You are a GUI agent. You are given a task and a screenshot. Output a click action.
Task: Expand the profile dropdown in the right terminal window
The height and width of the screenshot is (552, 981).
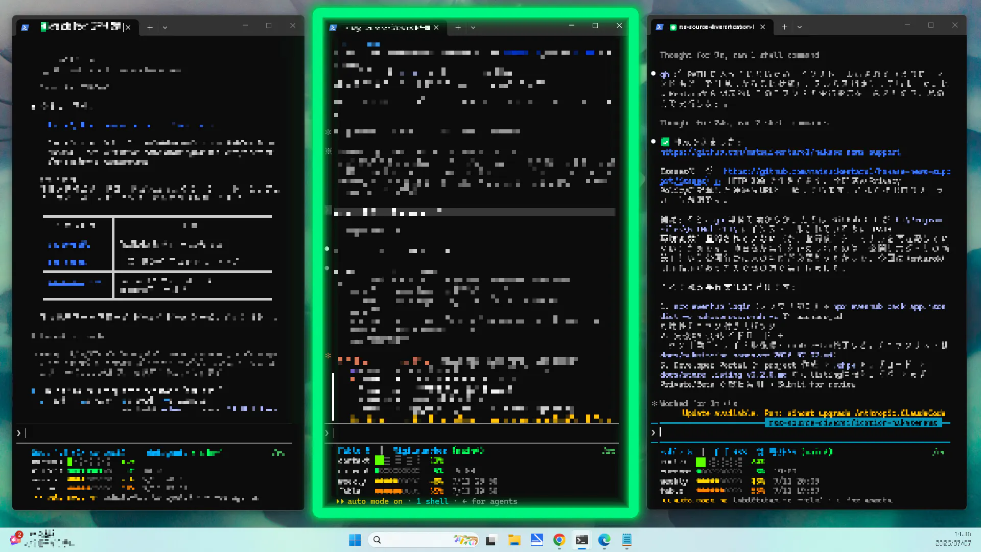800,27
